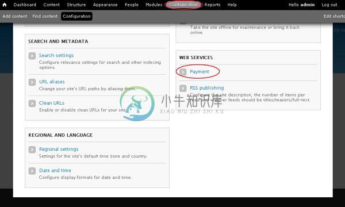The width and height of the screenshot is (345, 207).
Task: Click Add content shortcut
Action: coord(15,16)
